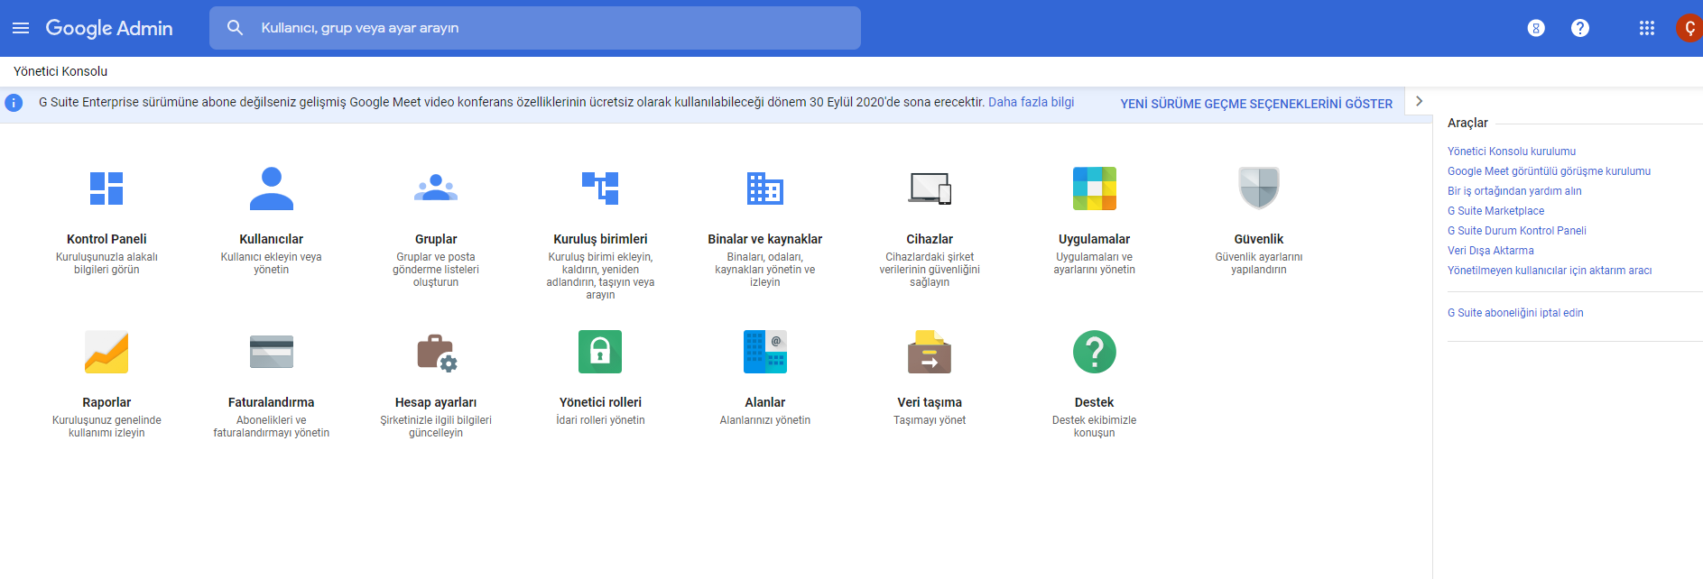The width and height of the screenshot is (1703, 579).
Task: Open the Destek green question icon
Action: [1095, 352]
